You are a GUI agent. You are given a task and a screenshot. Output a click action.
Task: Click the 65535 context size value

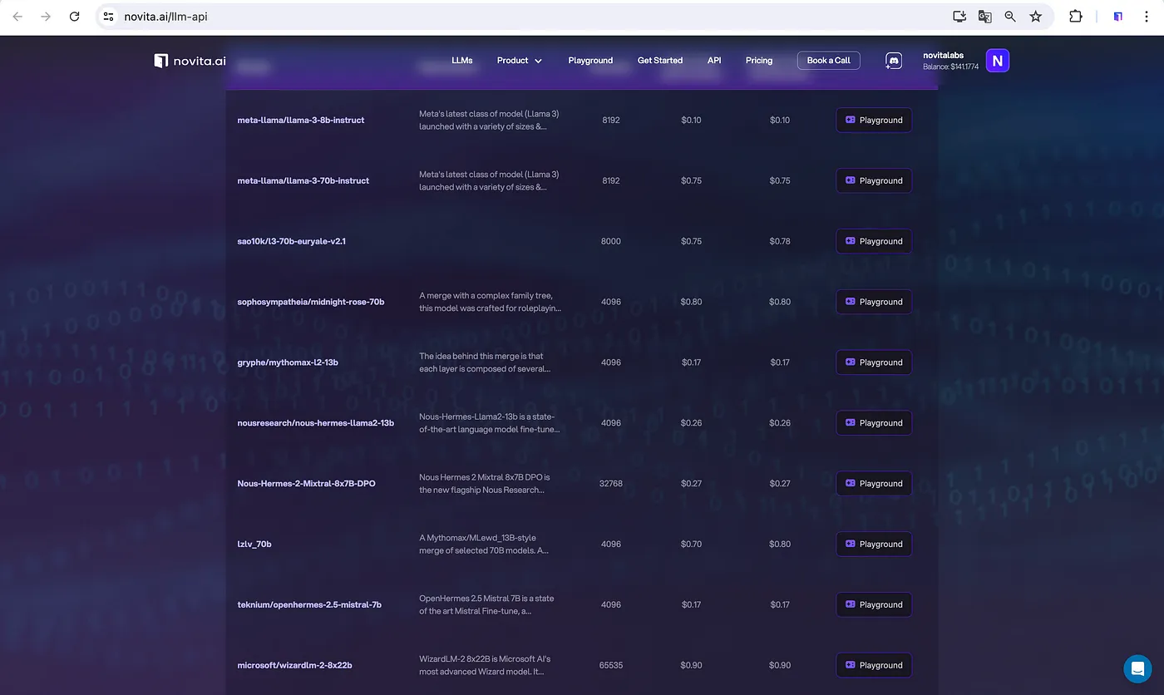pos(611,666)
